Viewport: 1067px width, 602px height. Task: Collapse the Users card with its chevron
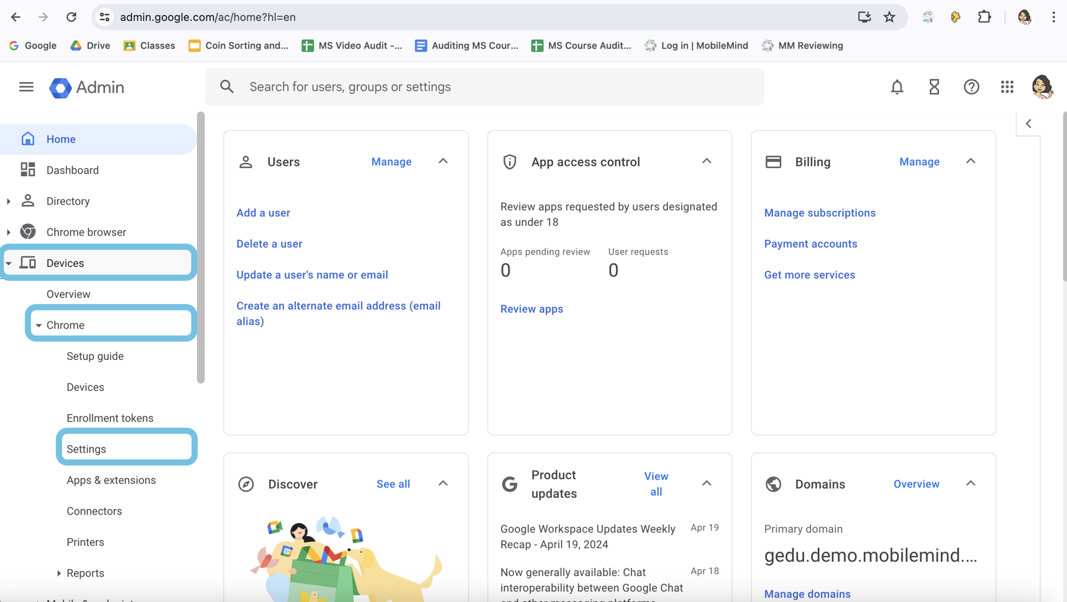(443, 161)
